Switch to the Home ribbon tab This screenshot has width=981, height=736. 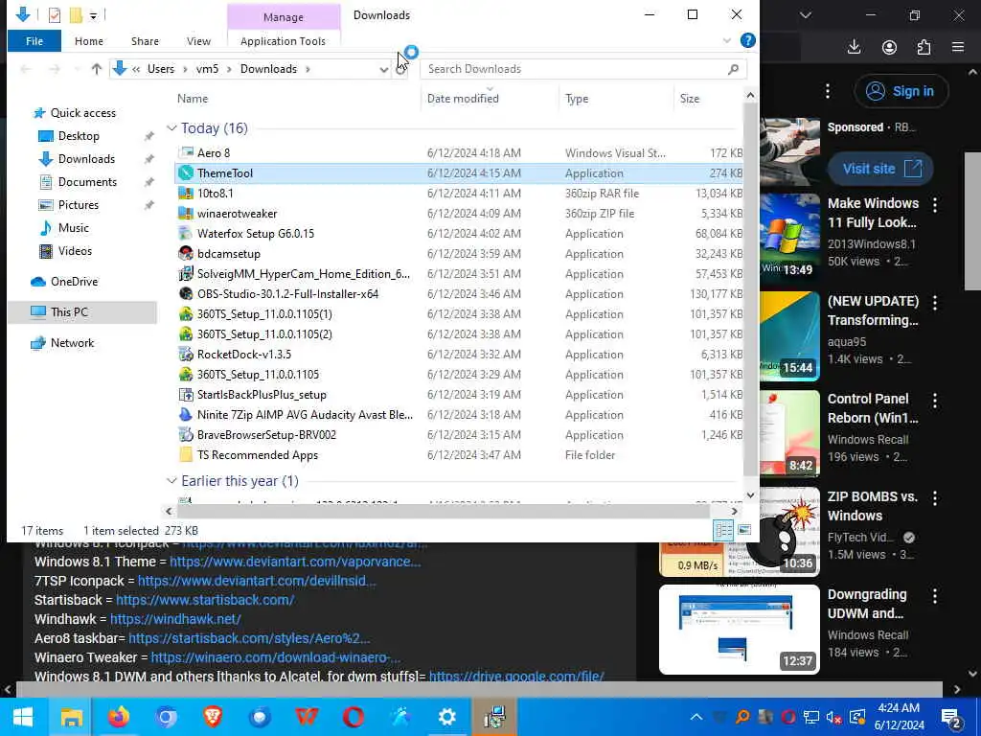point(89,41)
